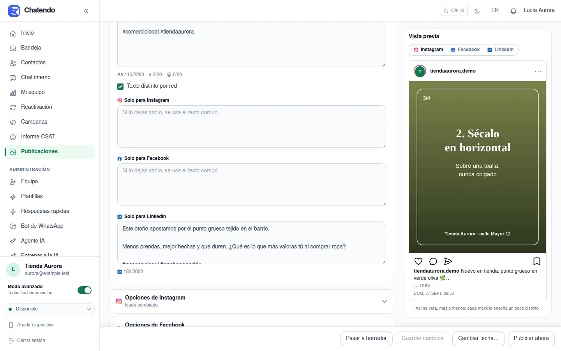561x351 pixels.
Task: Click the share paper-plane icon in preview
Action: 448,261
